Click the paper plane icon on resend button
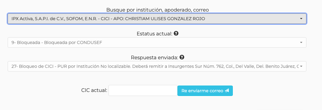This screenshot has height=110, width=322. click(x=227, y=90)
